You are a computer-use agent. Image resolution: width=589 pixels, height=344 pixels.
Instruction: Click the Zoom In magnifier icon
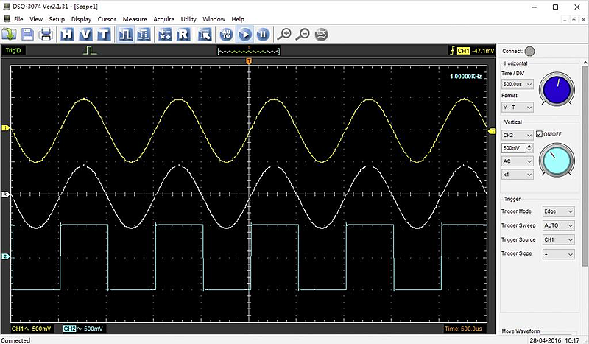284,34
